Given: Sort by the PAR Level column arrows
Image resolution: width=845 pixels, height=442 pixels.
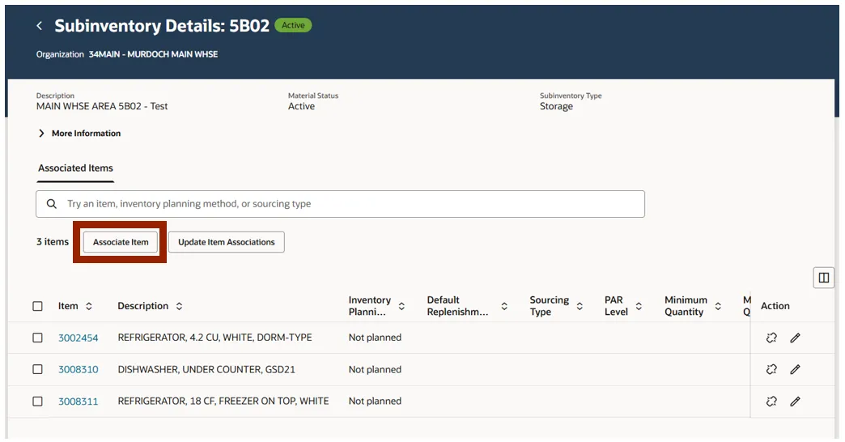Looking at the screenshot, I should point(639,306).
